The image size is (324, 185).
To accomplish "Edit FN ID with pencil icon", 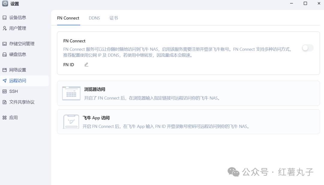I will tap(86, 65).
